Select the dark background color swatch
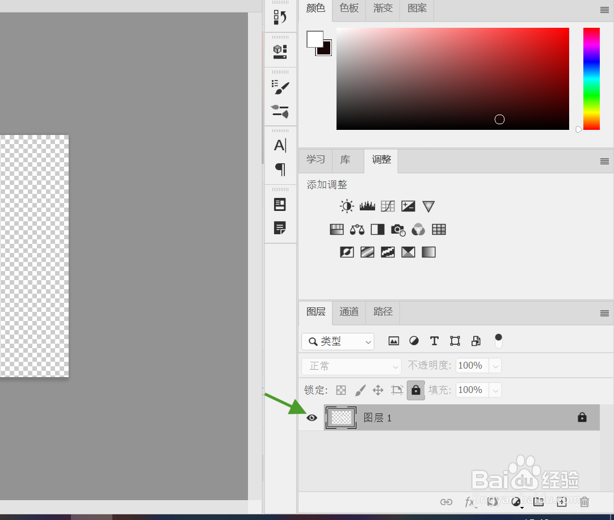614x520 pixels. point(327,50)
